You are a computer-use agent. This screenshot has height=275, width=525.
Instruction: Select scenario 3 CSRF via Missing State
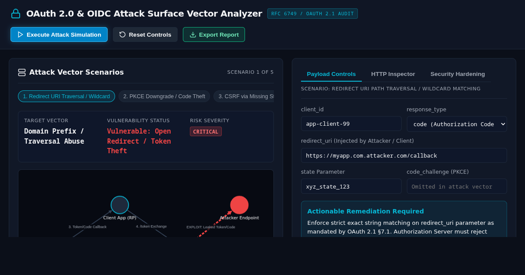244,96
